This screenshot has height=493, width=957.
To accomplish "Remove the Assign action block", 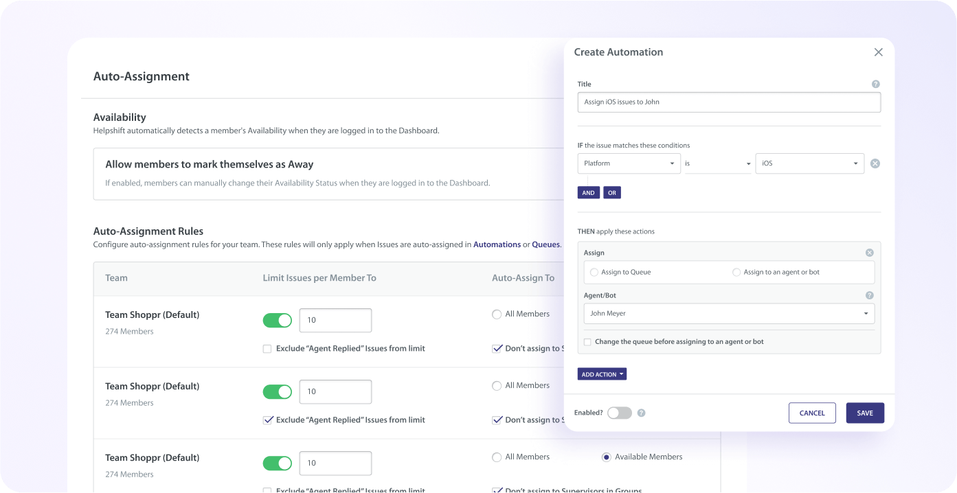I will pyautogui.click(x=869, y=252).
